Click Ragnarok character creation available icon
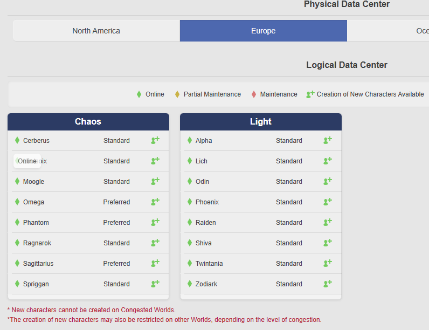 pyautogui.click(x=155, y=243)
